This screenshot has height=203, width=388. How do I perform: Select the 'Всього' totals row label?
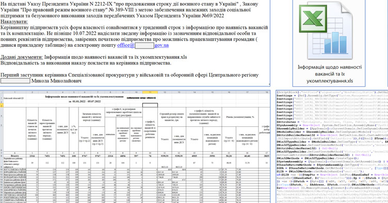[x=14, y=156]
